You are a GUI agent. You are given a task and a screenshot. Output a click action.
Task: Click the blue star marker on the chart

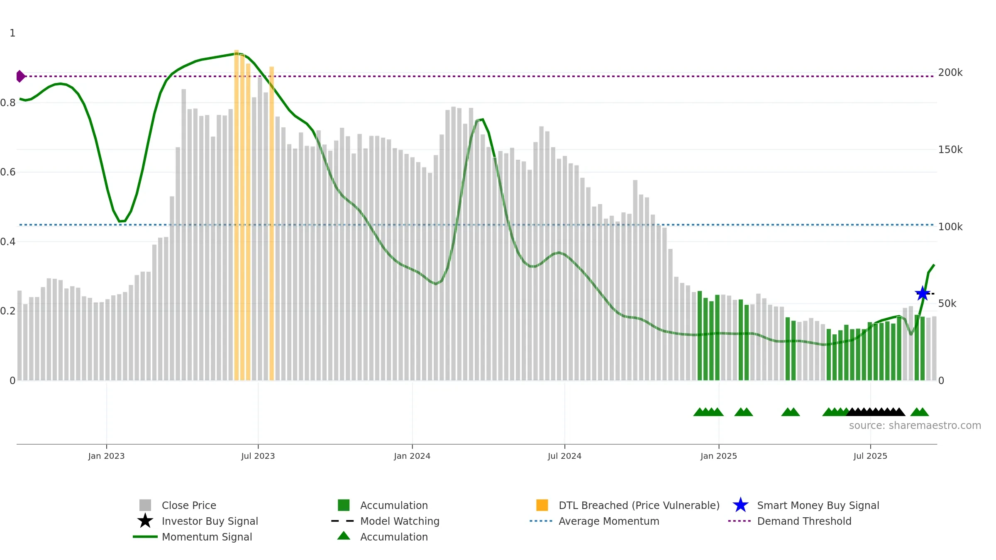[922, 293]
